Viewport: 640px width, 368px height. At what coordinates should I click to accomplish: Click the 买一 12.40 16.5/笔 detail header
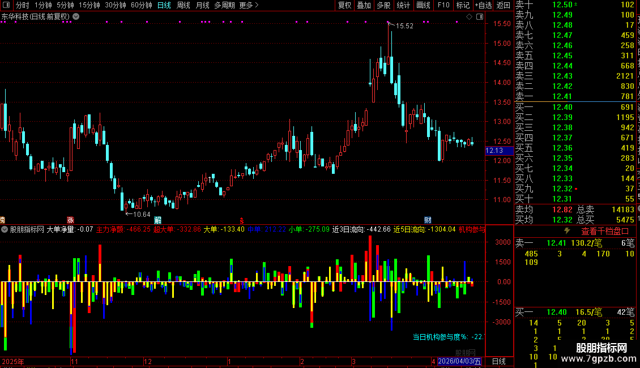point(574,312)
